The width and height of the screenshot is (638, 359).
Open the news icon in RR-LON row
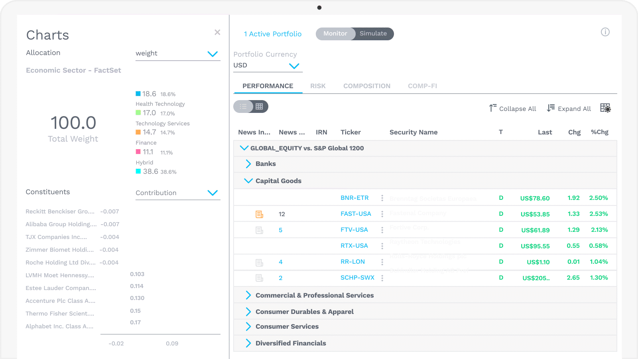[x=259, y=262]
